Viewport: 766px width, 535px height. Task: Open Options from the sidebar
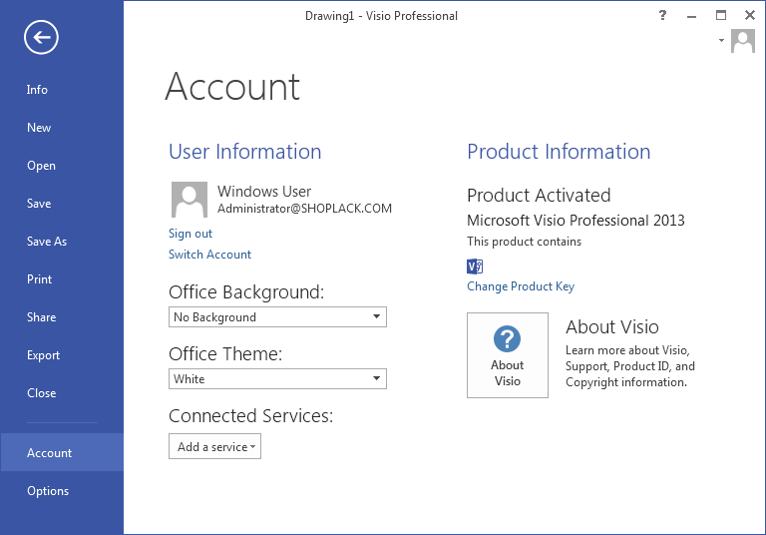(x=48, y=491)
